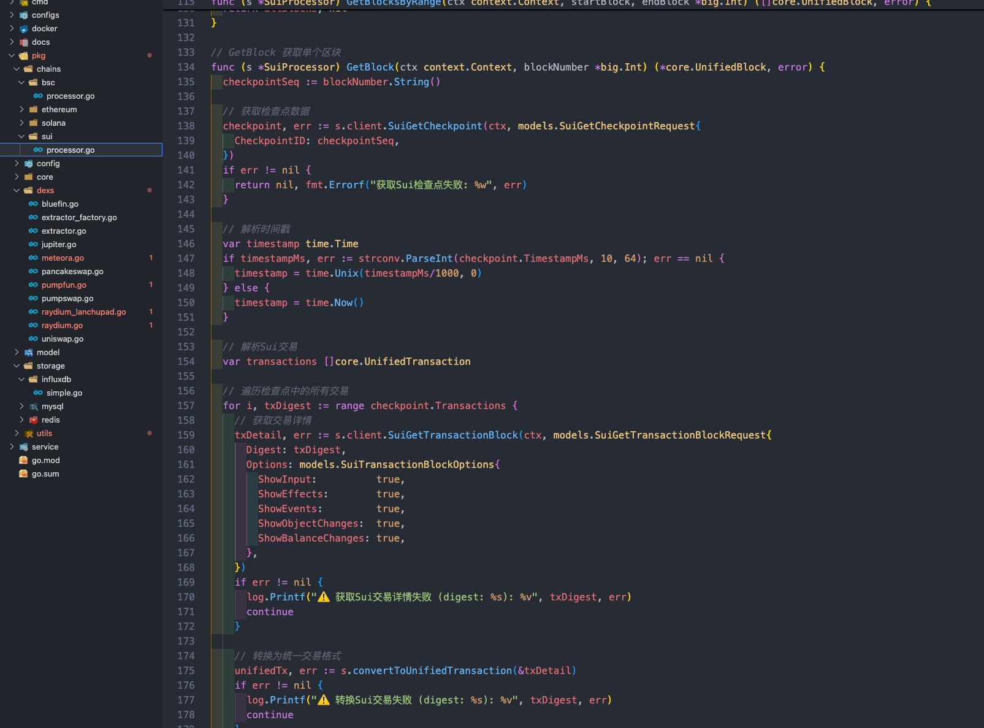Open raydium_lanchupad.go file
Viewport: 984px width, 728px height.
(x=84, y=312)
